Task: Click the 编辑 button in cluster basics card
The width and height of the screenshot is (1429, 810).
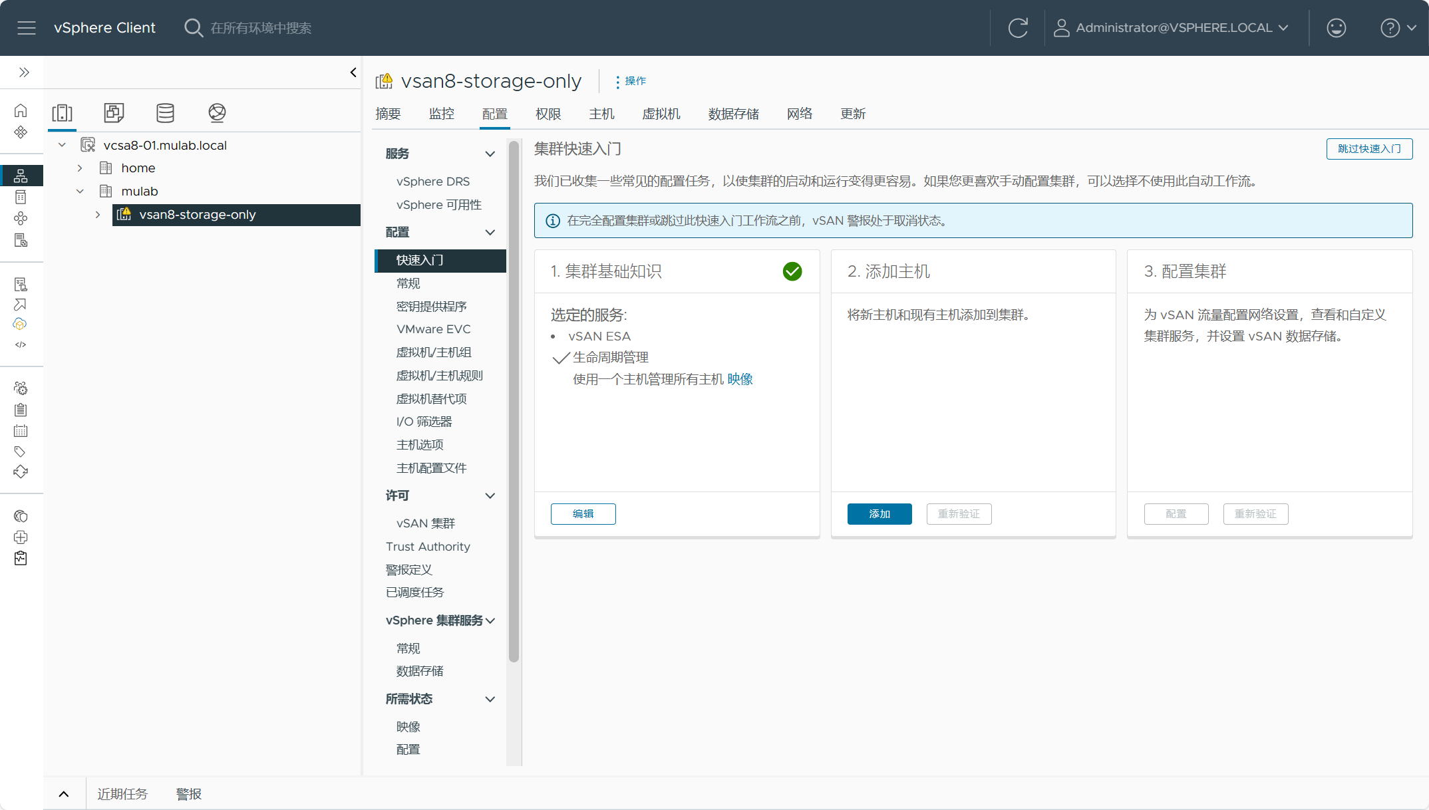Action: (583, 513)
